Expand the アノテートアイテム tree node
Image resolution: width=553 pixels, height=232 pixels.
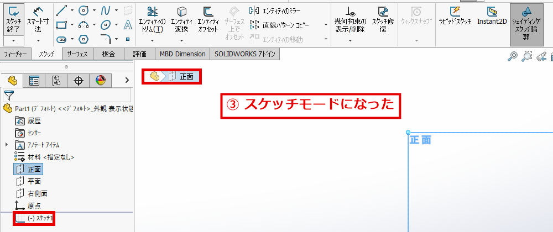tap(6, 144)
